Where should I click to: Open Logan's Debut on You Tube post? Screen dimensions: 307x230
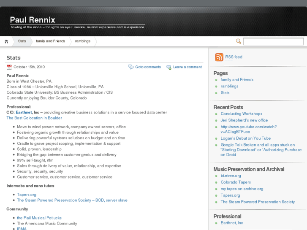click(245, 138)
